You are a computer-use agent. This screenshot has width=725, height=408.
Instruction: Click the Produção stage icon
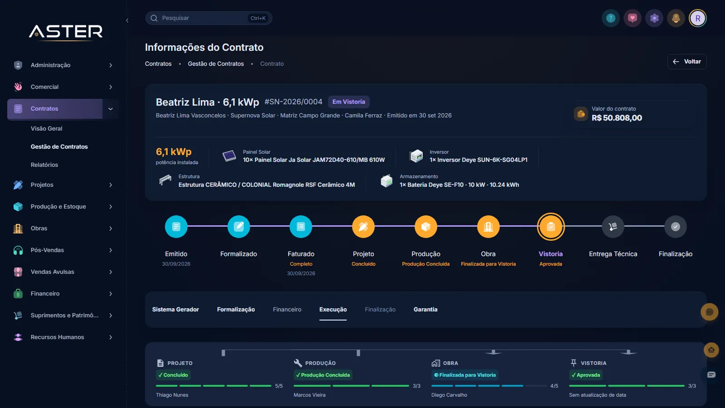pos(426,227)
